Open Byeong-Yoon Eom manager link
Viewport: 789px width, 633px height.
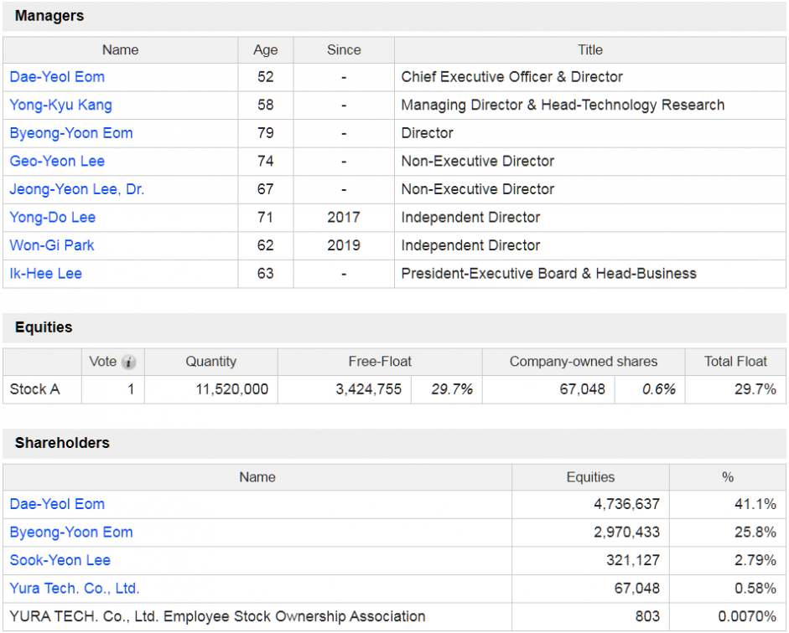[71, 133]
